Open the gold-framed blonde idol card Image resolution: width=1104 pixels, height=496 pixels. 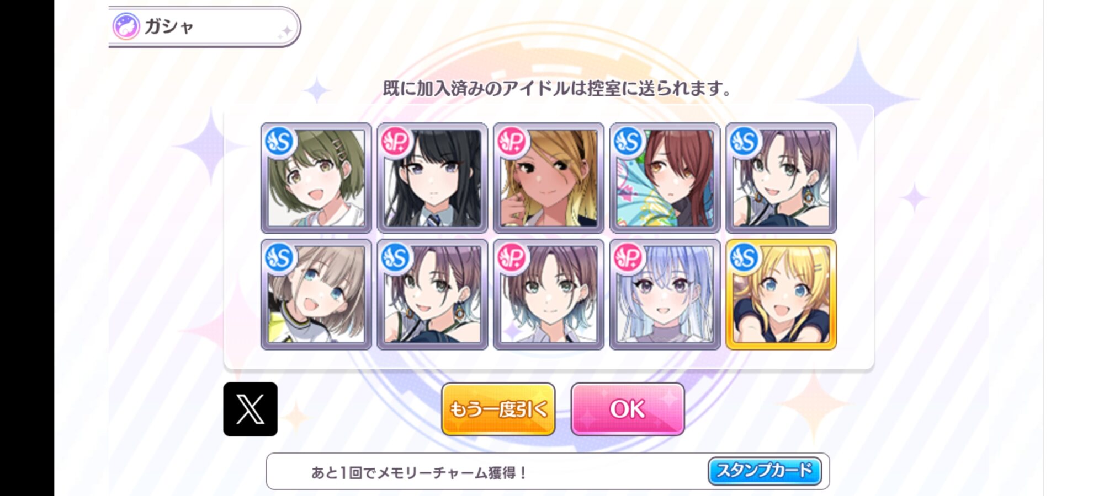781,294
